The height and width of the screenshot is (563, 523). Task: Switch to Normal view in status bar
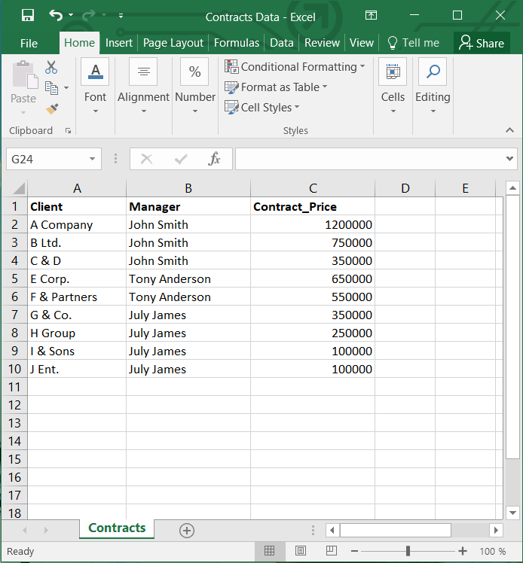270,551
